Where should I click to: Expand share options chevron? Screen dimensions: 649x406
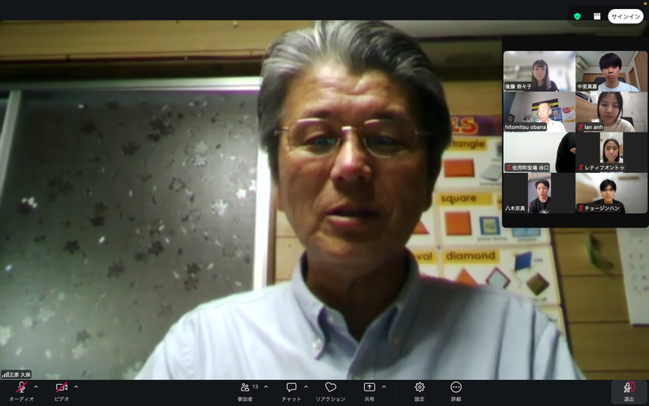(384, 387)
